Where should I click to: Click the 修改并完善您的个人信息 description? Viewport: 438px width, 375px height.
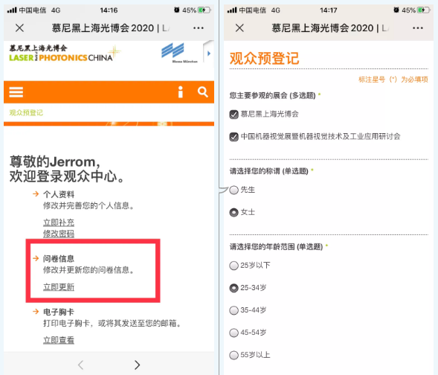[88, 205]
